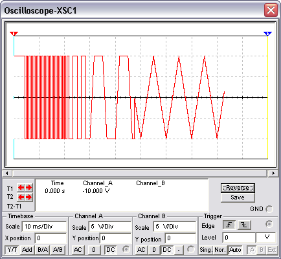Select Y/T display mode

12,250
